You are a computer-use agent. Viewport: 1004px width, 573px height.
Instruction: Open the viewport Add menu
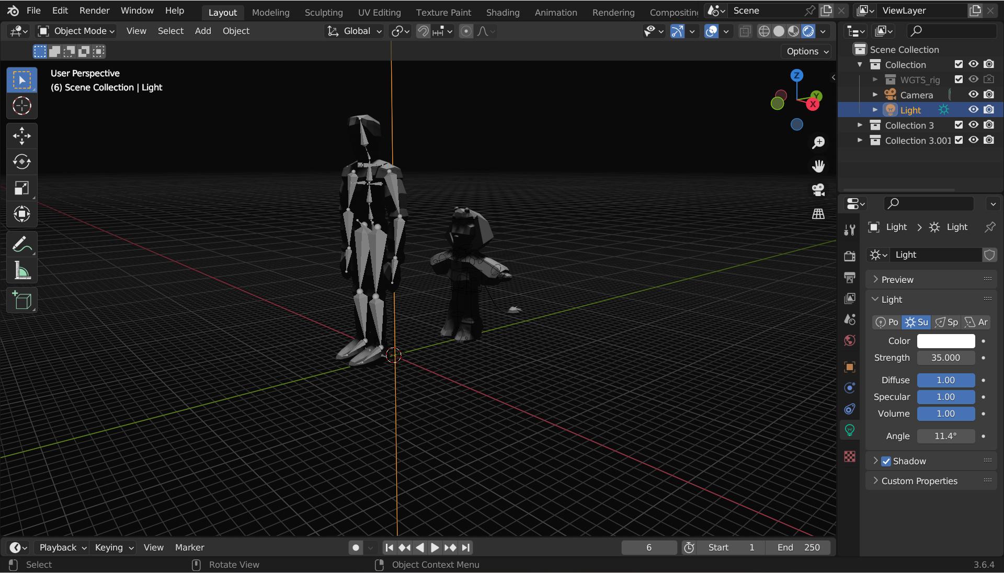[x=203, y=31]
